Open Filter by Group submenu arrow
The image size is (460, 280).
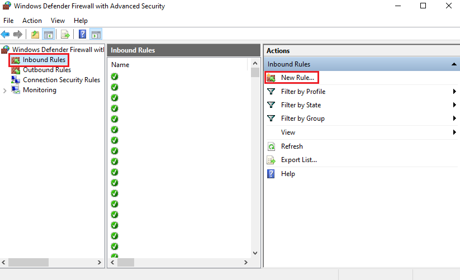[x=454, y=118]
